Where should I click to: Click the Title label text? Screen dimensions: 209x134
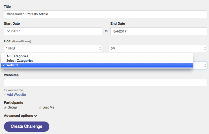point(7,6)
